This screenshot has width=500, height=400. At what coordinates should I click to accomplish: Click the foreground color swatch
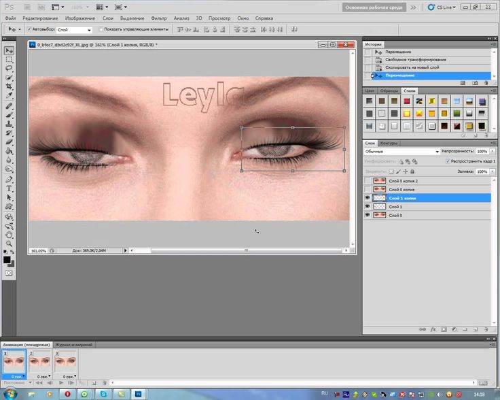6,260
